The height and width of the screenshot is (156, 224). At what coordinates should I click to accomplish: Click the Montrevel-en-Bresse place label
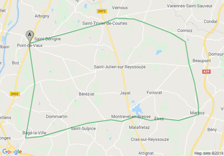coord(131,116)
